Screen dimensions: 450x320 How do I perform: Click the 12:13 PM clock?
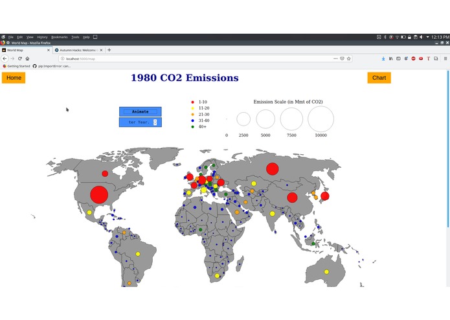[x=440, y=37]
